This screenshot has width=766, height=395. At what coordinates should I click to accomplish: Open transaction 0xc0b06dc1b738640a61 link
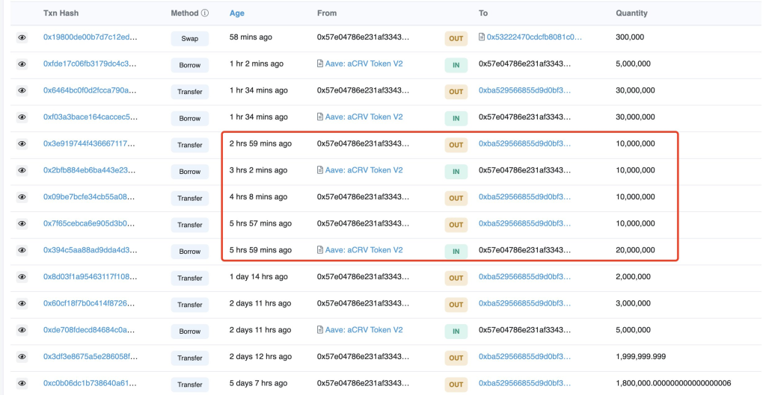90,383
